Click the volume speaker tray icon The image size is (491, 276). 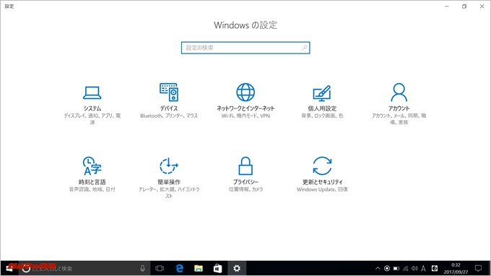414,268
